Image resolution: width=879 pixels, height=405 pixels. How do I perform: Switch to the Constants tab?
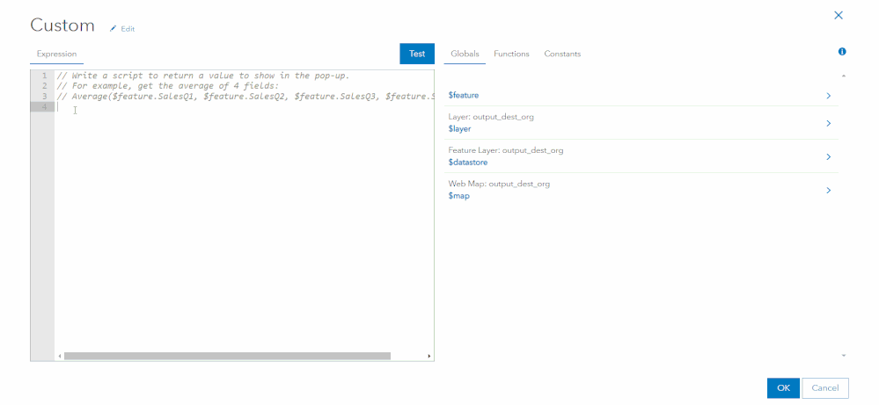click(x=562, y=54)
